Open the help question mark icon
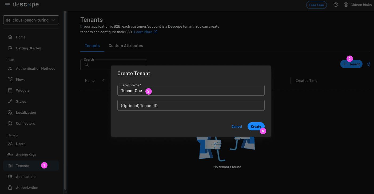The height and width of the screenshot is (194, 374). click(336, 5)
